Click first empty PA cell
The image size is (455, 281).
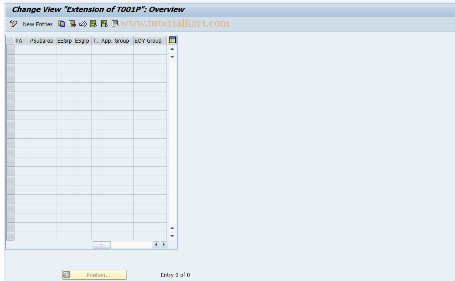tap(22, 50)
